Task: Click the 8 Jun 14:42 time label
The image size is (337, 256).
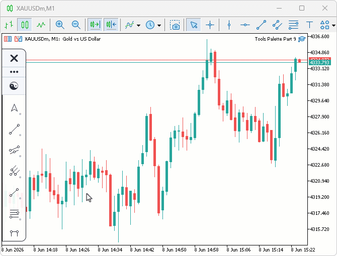Action: (142, 250)
